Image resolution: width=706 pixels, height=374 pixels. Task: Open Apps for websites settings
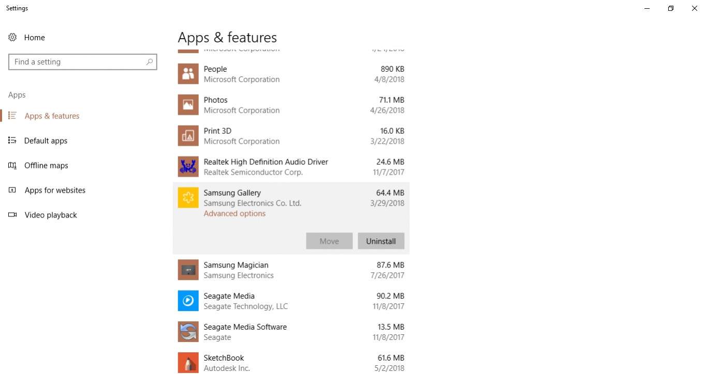tap(55, 190)
